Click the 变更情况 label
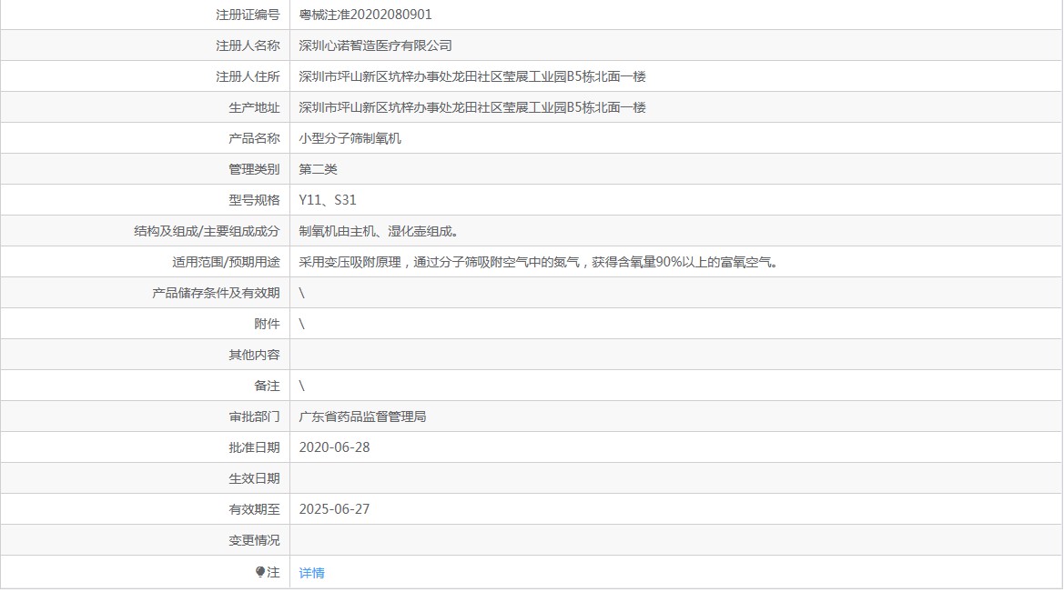 pos(255,540)
